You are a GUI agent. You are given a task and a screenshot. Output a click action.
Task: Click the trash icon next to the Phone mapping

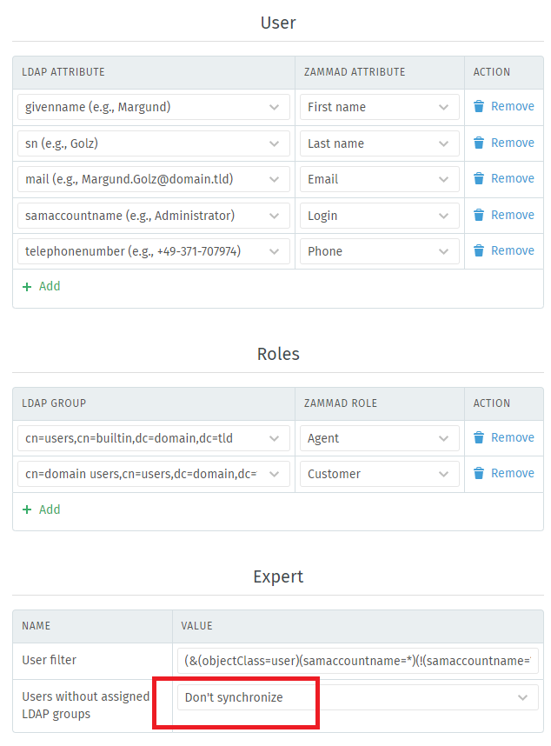pyautogui.click(x=479, y=251)
